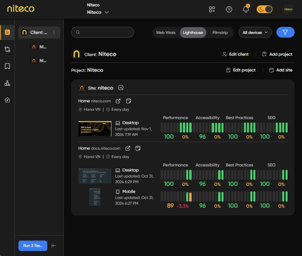
Task: Select the yellow documents sidebar icon
Action: click(x=7, y=32)
